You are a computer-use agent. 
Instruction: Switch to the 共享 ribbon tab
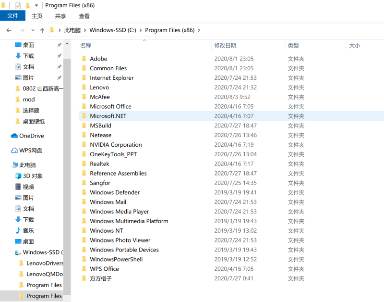click(60, 16)
